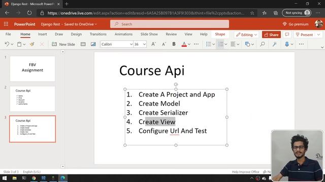The height and width of the screenshot is (182, 325).
Task: Add page to favorites star icon
Action: 252,13
